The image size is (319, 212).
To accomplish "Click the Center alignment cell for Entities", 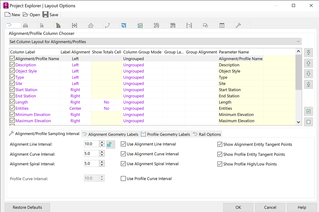I will pos(75,108).
